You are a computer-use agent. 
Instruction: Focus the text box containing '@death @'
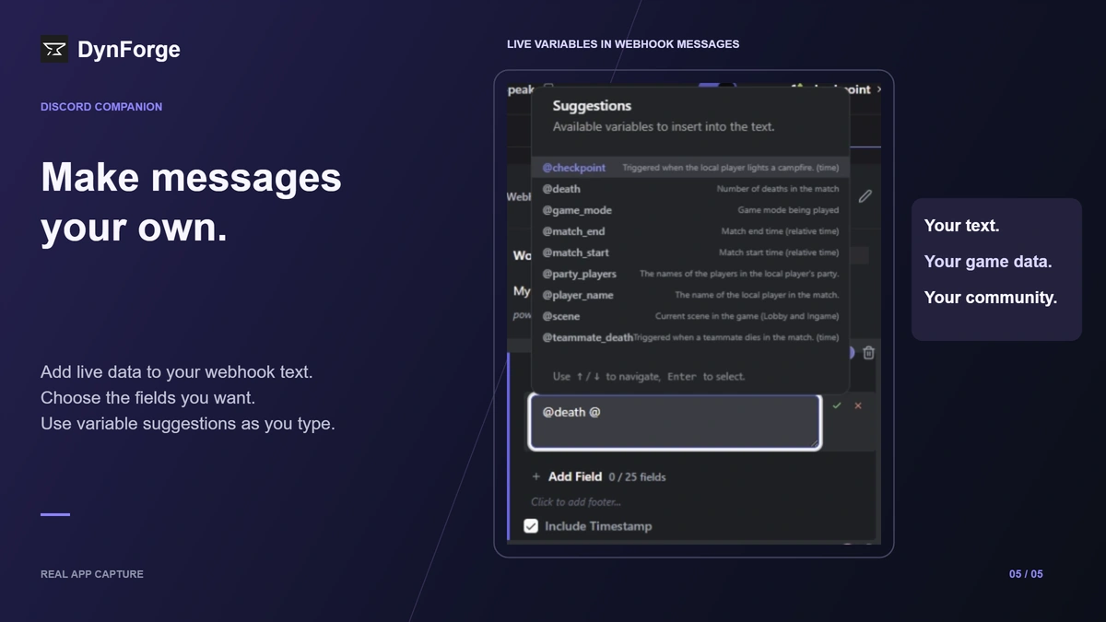click(675, 422)
